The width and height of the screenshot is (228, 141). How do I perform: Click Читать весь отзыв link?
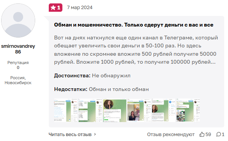point(70,134)
